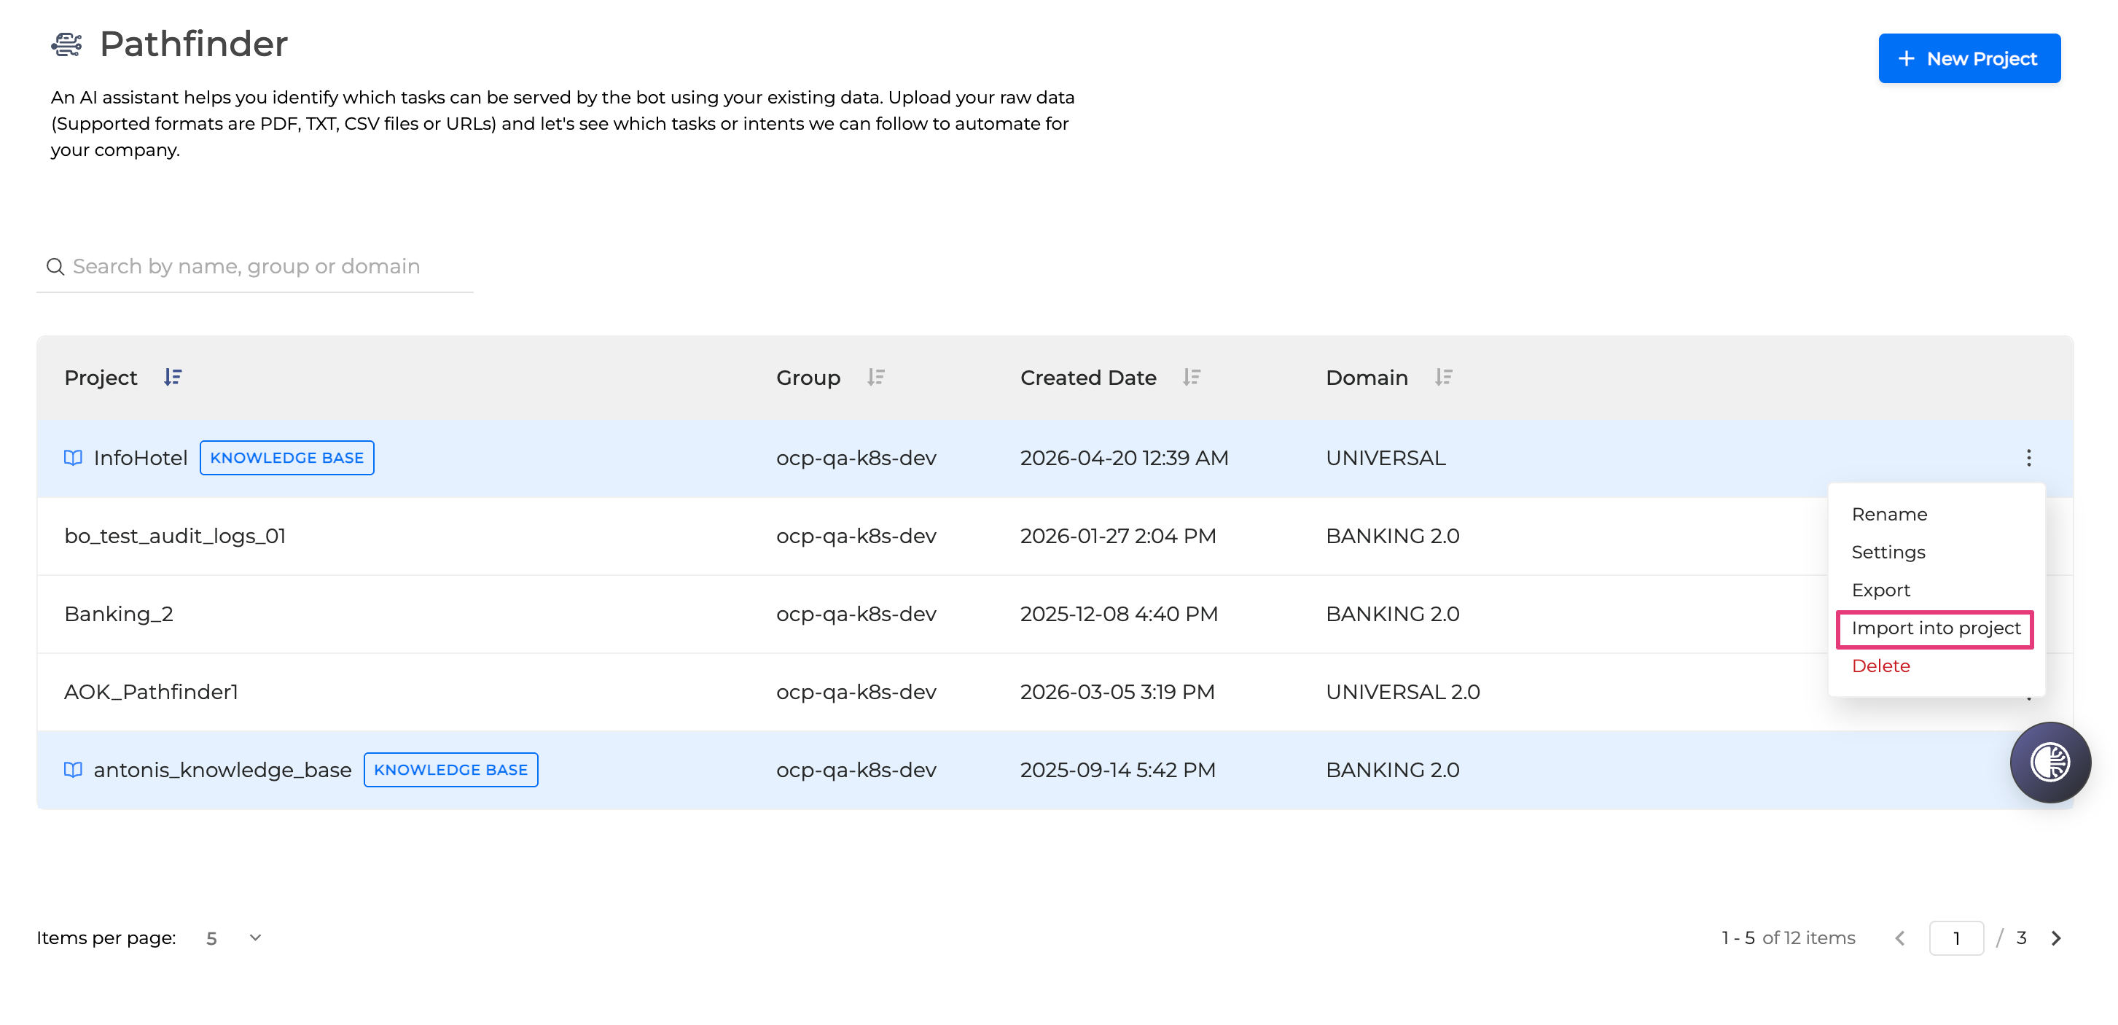Image resolution: width=2118 pixels, height=1025 pixels.
Task: Click the Created Date column header
Action: (x=1087, y=378)
